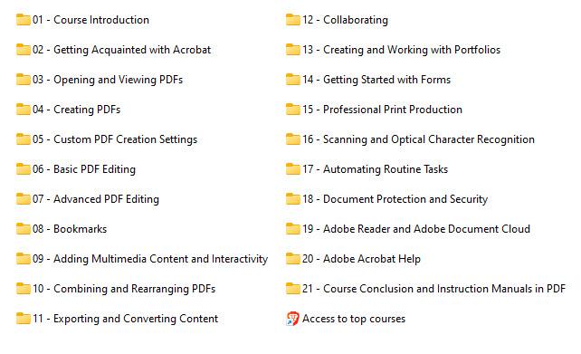Select 21 - Course Conclusion and Instruction Manuals
The image size is (581, 354).
pos(433,289)
